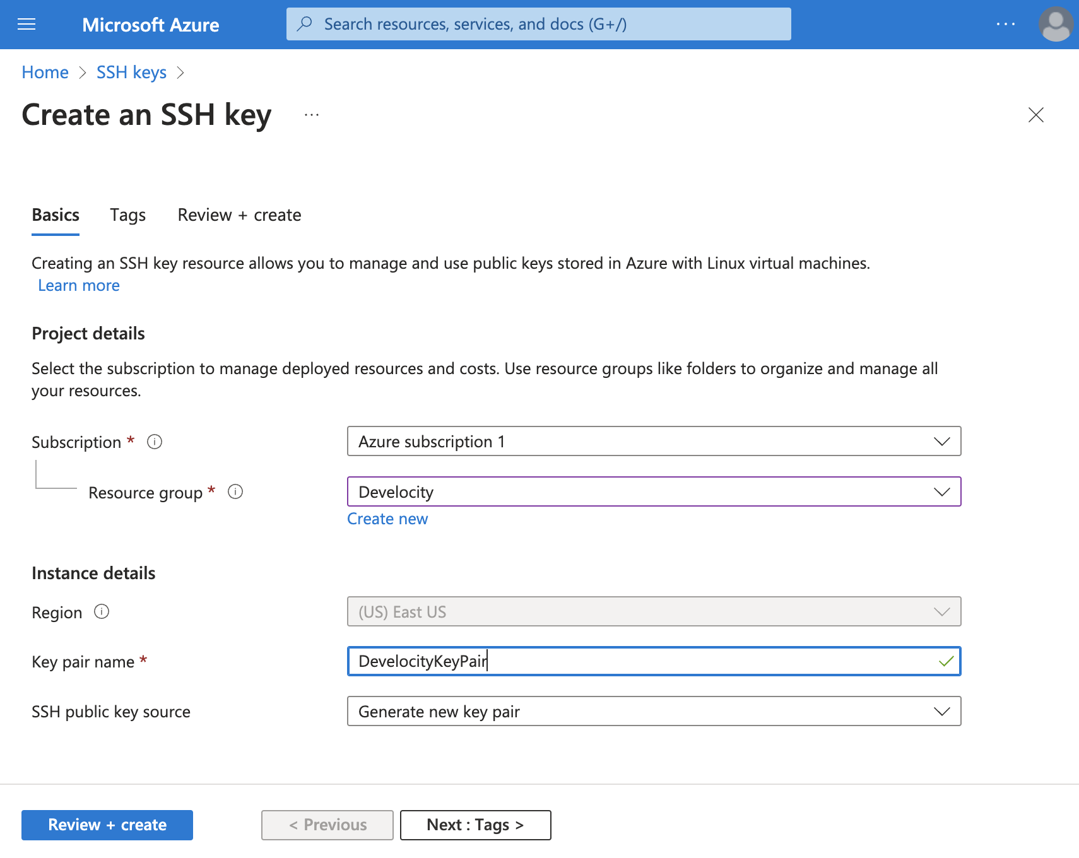1079x858 pixels.
Task: Click the search resources magnifier icon
Action: (x=305, y=23)
